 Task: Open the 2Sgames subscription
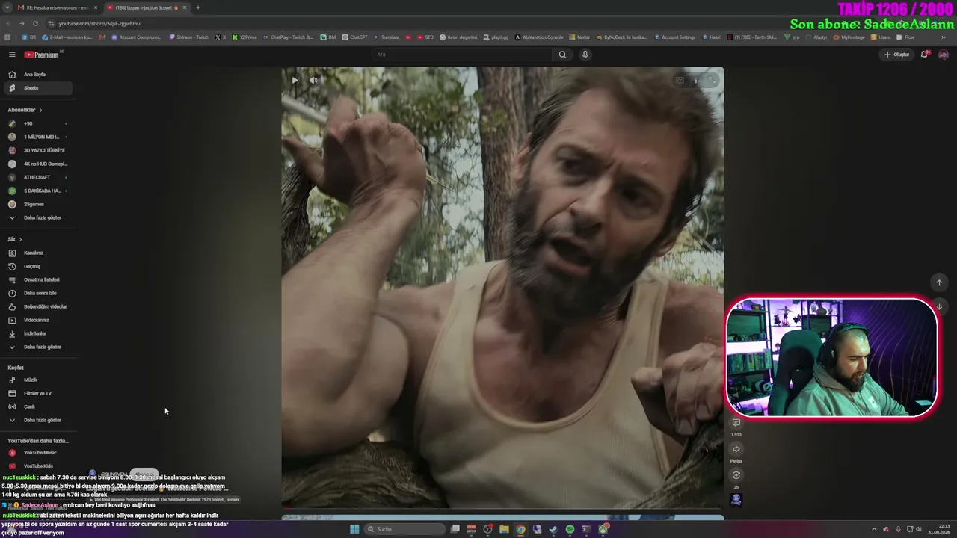tap(37, 204)
